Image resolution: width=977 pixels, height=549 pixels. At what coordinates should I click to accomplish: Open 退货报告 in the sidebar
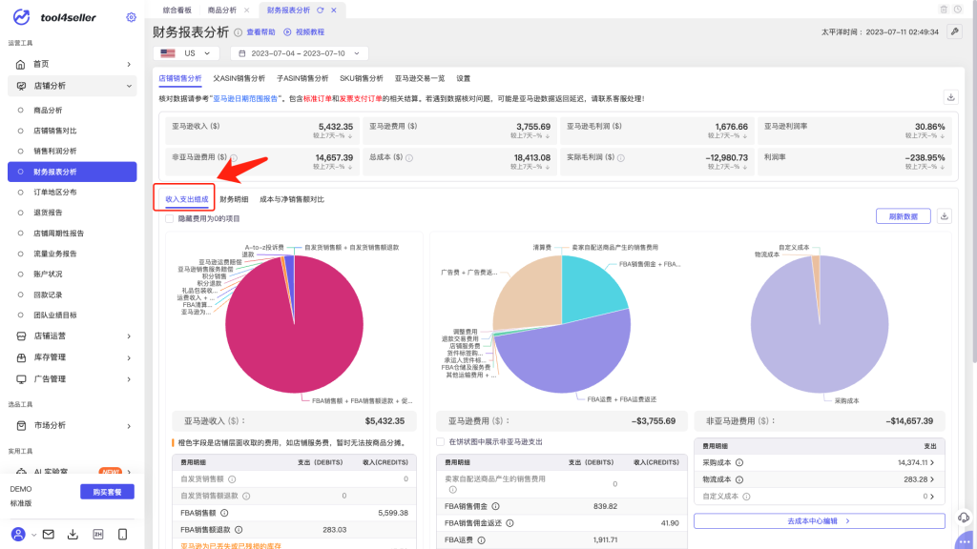coord(48,213)
